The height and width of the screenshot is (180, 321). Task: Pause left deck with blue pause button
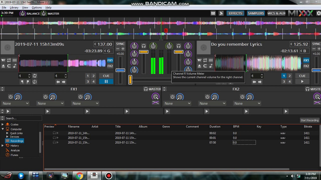[x=106, y=81]
